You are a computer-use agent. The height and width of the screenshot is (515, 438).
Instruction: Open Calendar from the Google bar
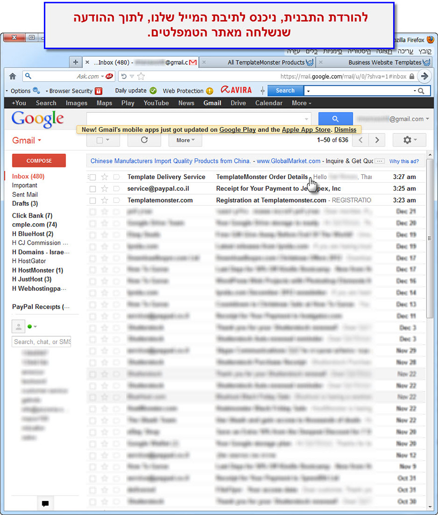(x=269, y=103)
